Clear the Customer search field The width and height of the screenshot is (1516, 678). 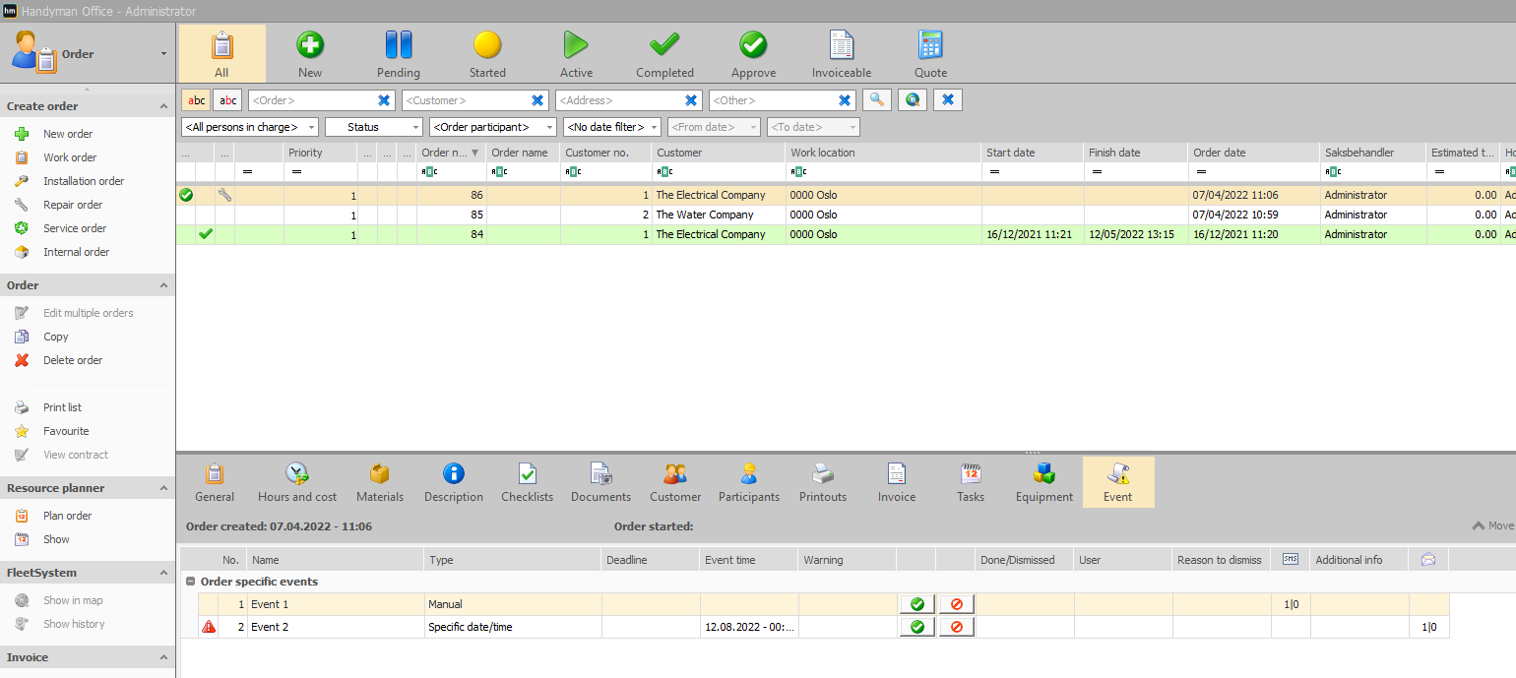point(537,100)
